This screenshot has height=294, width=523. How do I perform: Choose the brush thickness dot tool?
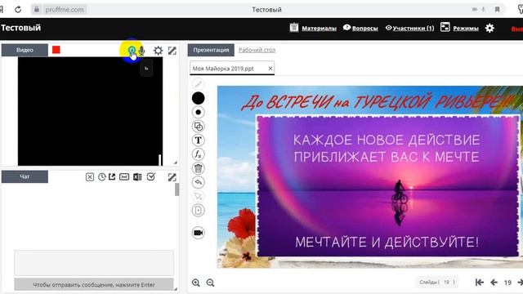pyautogui.click(x=198, y=113)
